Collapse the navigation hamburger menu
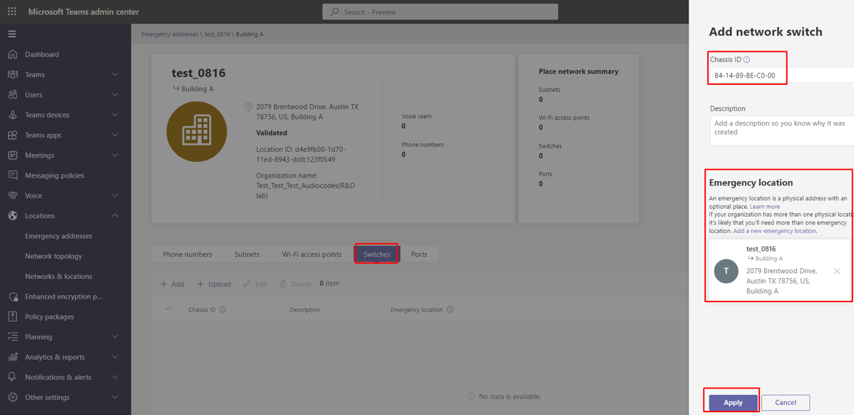The image size is (854, 415). [x=12, y=34]
